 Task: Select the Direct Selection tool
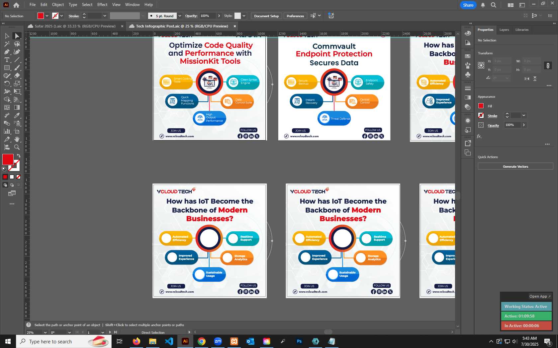click(17, 36)
